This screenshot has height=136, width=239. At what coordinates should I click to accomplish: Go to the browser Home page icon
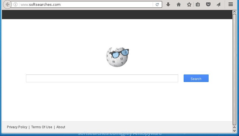point(179,5)
